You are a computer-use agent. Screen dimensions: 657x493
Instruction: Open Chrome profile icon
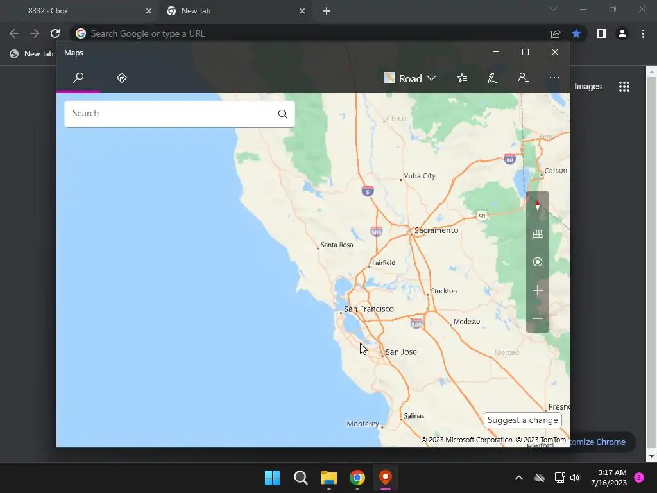pyautogui.click(x=622, y=33)
